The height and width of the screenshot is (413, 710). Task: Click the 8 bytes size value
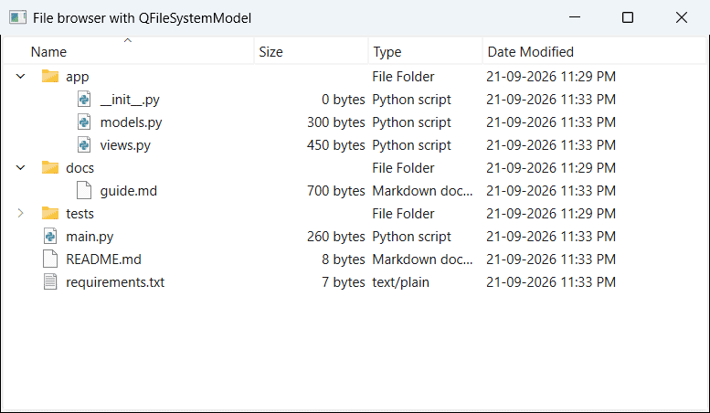point(344,259)
